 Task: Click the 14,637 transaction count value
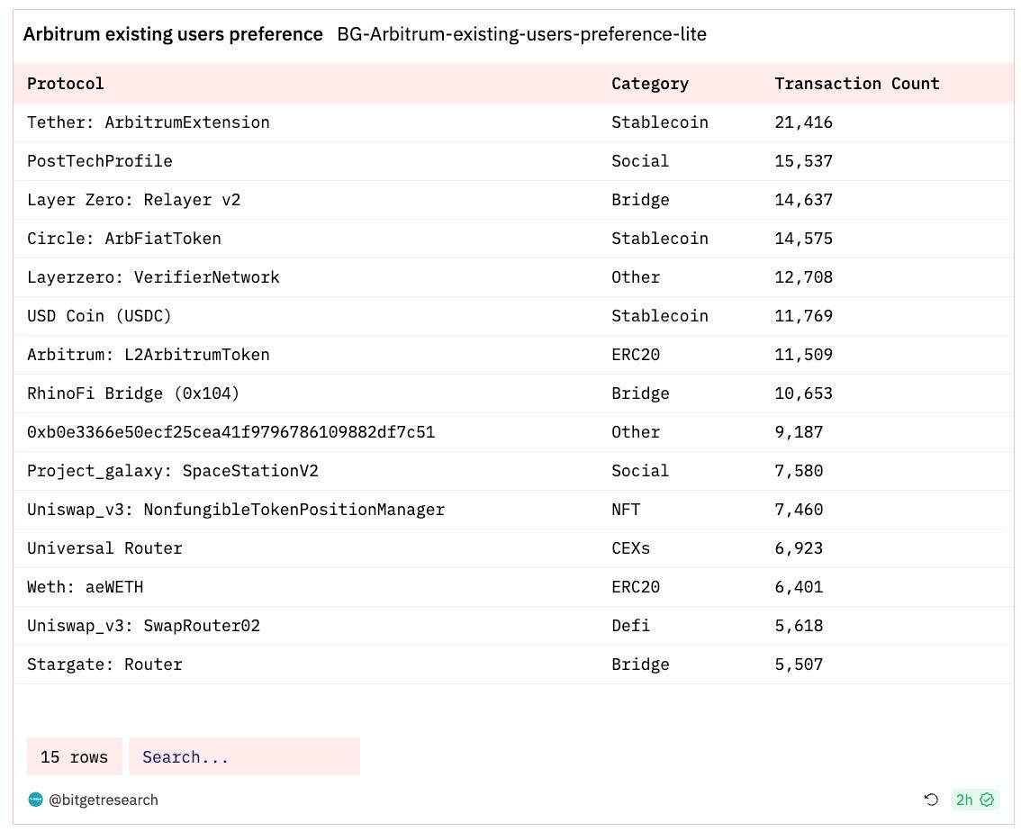point(803,200)
